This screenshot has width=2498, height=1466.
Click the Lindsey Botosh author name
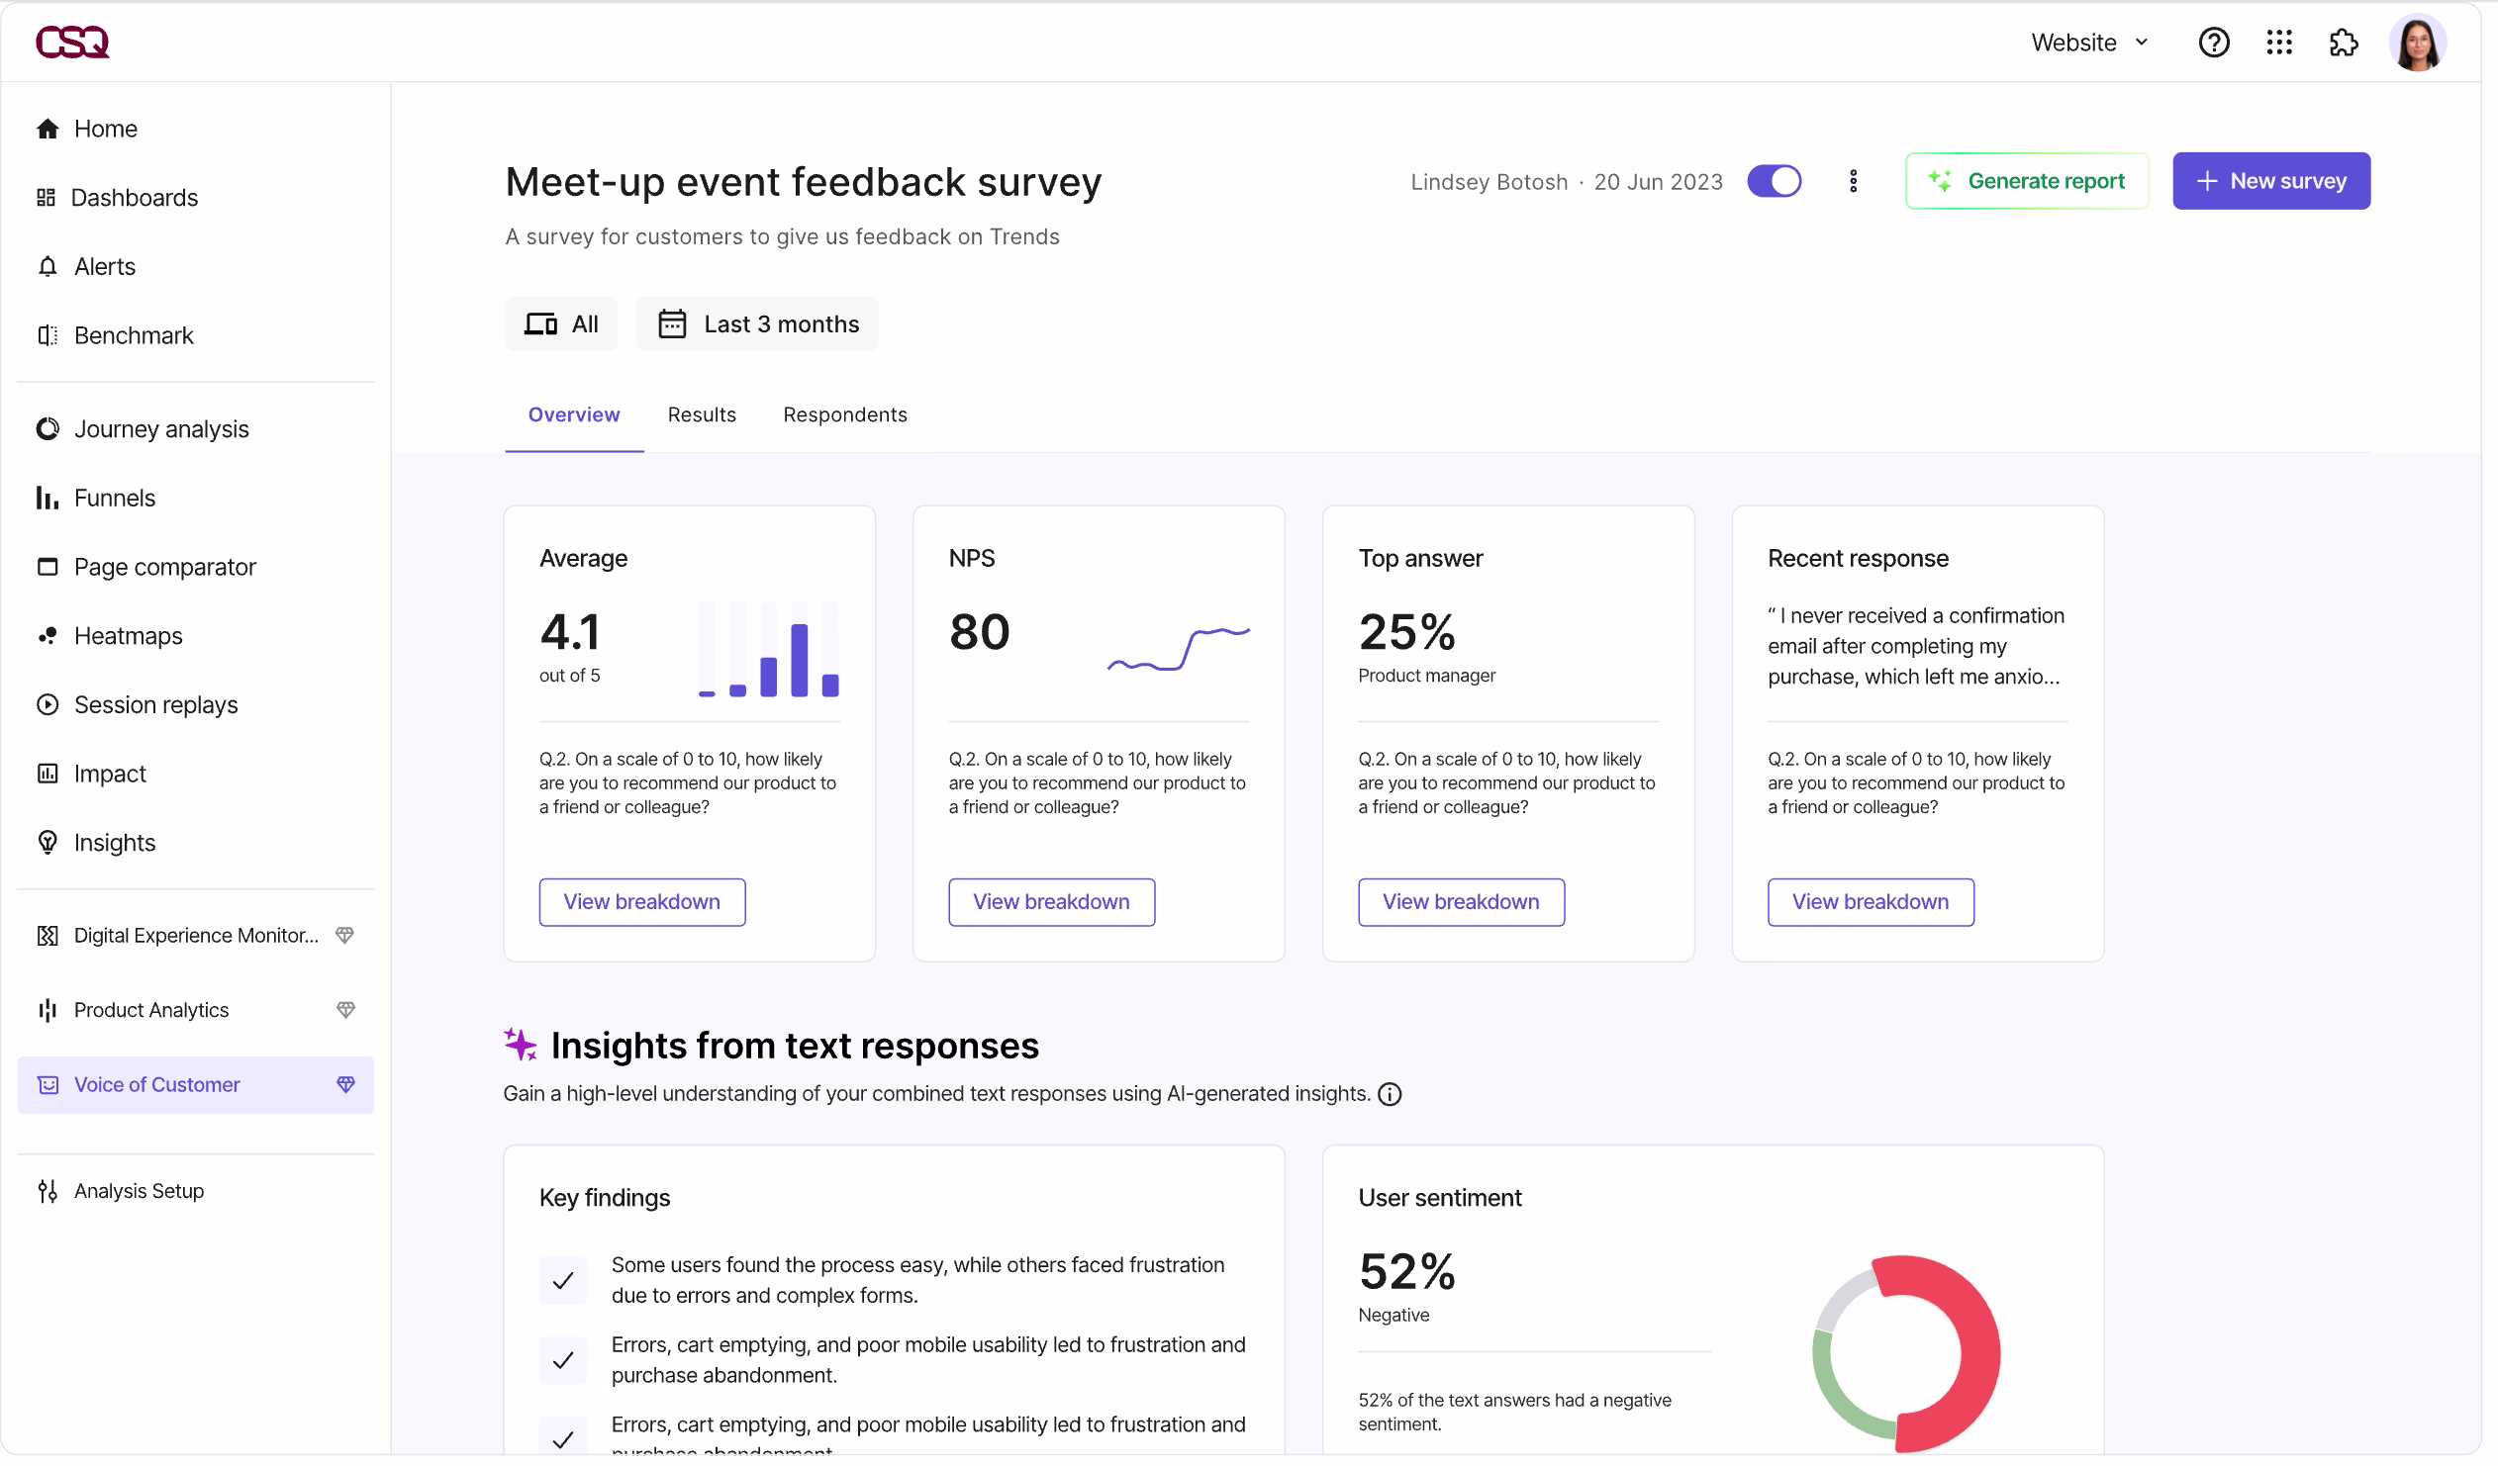pos(1489,182)
